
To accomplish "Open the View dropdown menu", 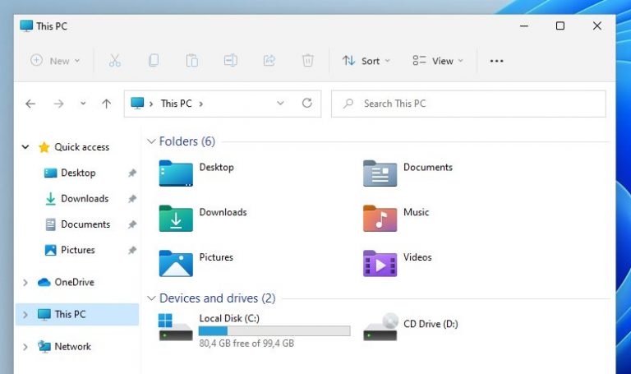I will (438, 61).
